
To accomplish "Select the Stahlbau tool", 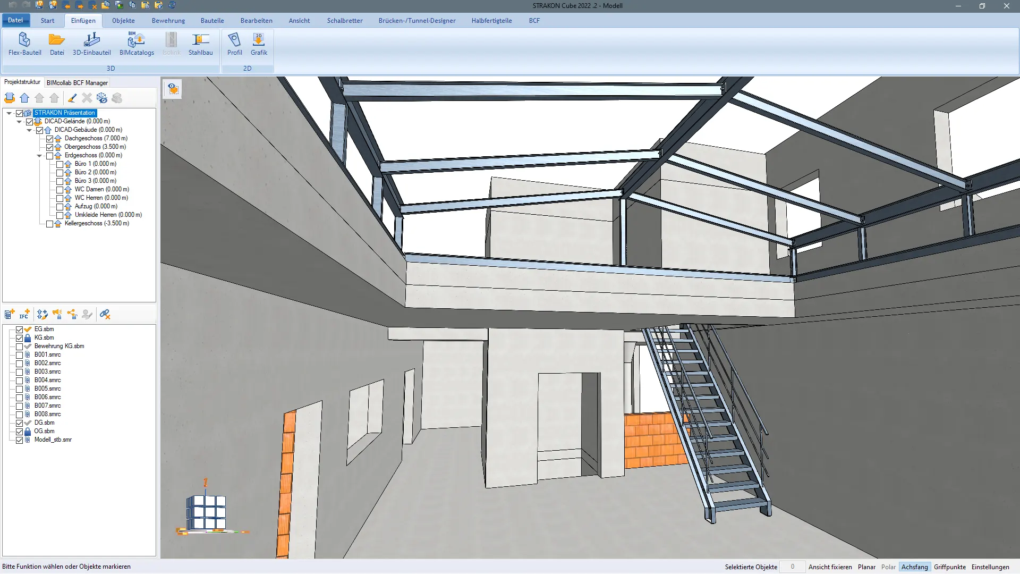I will [x=200, y=44].
